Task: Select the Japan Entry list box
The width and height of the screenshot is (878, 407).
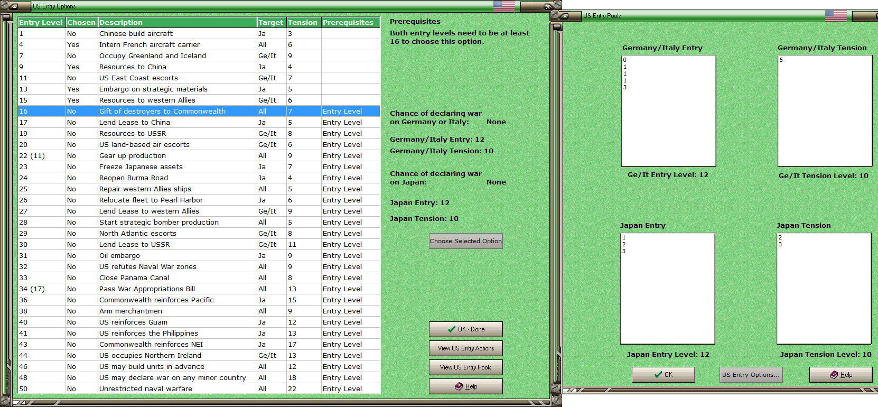Action: [667, 289]
